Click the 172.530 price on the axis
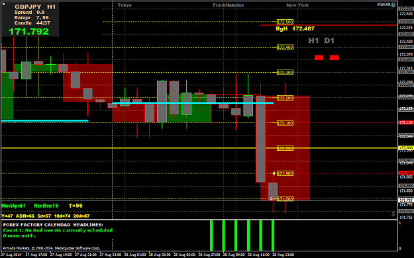The image size is (414, 258). [x=406, y=14]
